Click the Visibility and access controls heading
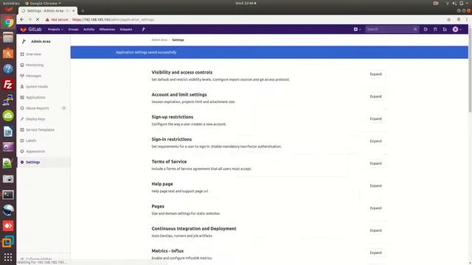Viewport: 472px width, 265px height. tap(182, 72)
